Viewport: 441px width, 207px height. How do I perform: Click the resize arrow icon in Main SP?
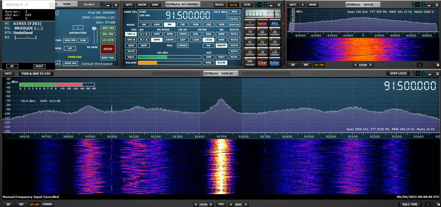(x=437, y=204)
